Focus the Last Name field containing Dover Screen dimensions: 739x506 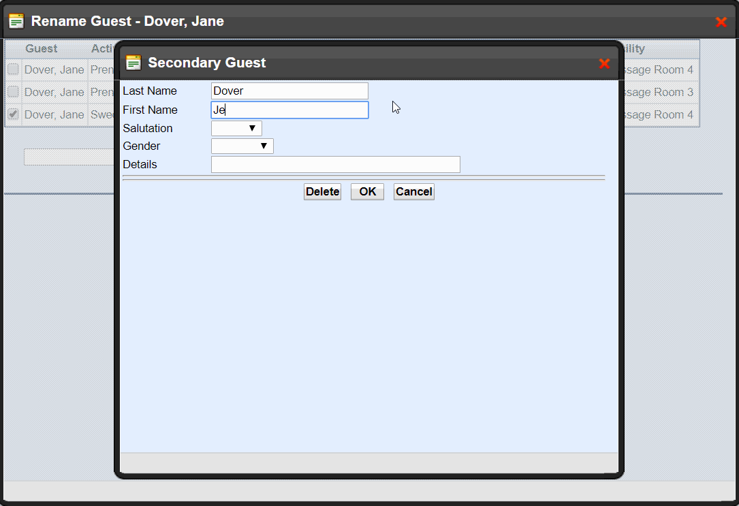289,91
